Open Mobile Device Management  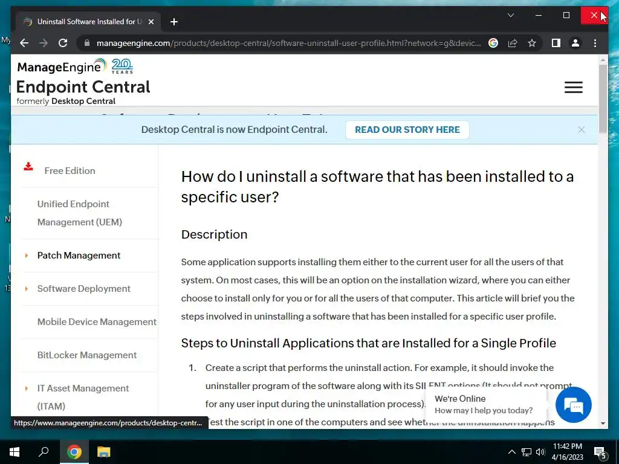click(97, 322)
